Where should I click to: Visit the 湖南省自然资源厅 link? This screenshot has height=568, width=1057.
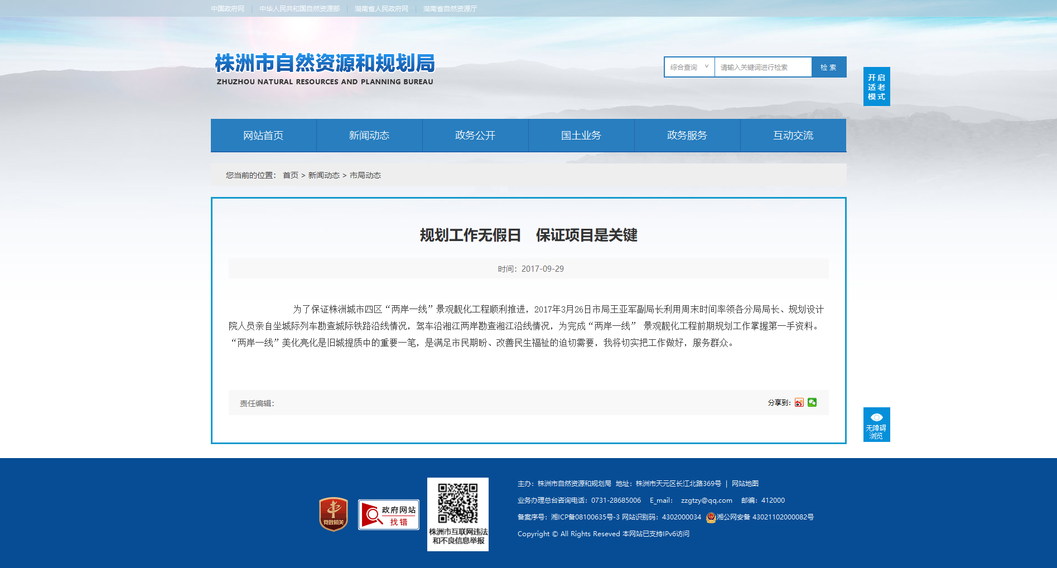click(450, 9)
